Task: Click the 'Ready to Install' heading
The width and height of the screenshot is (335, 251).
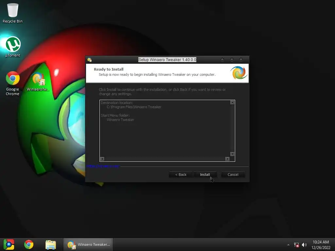Action: coord(109,69)
